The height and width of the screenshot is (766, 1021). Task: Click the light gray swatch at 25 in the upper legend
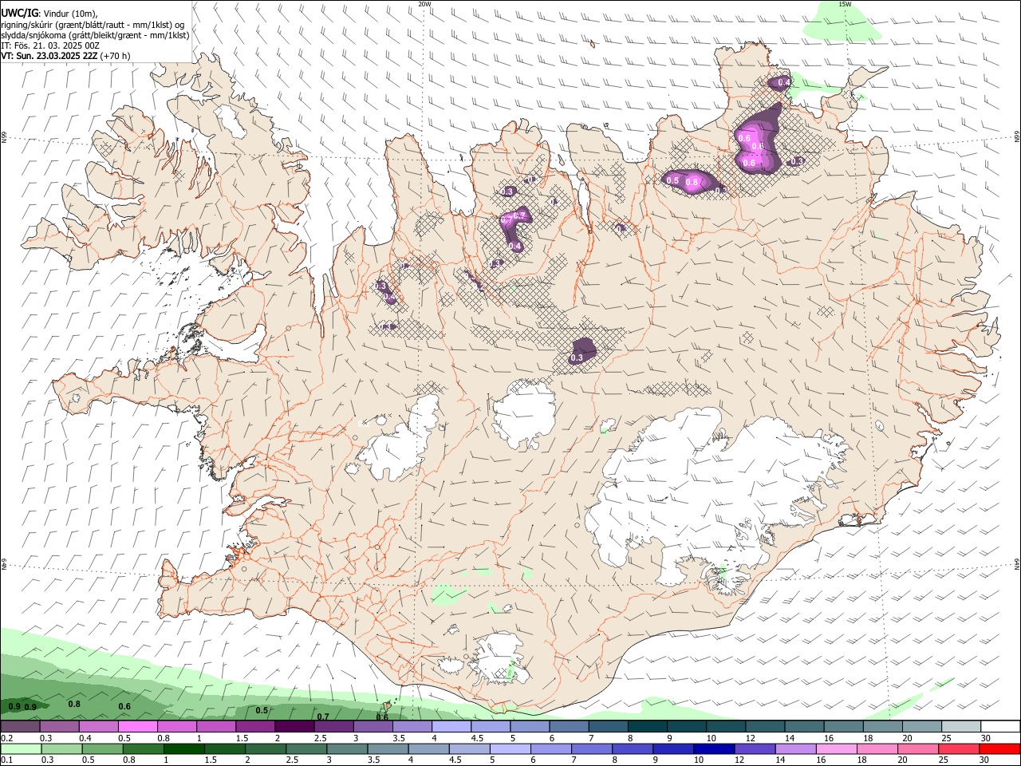(x=960, y=727)
